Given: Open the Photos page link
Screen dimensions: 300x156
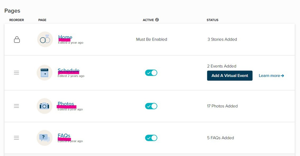Looking at the screenshot, I should click(x=66, y=104).
